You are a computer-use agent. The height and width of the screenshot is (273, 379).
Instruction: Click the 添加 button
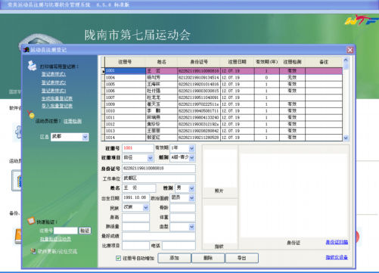[x=174, y=258]
